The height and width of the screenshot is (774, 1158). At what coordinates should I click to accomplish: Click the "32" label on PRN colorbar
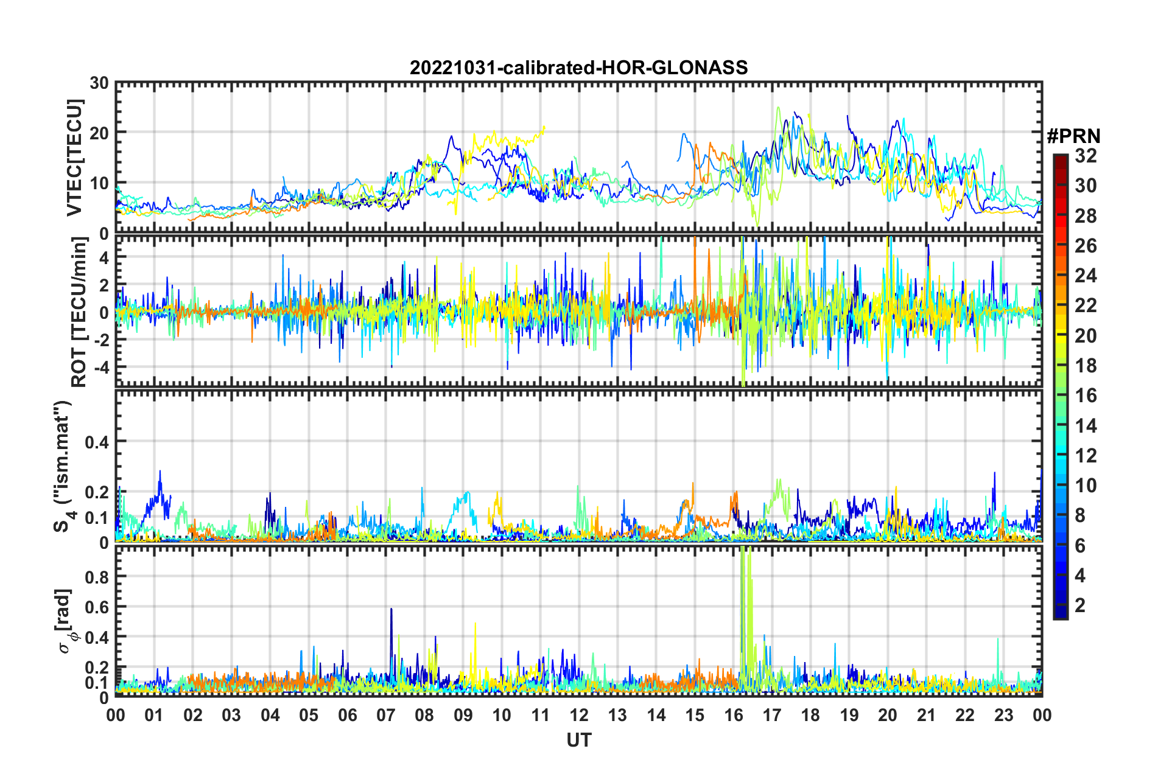[1086, 156]
